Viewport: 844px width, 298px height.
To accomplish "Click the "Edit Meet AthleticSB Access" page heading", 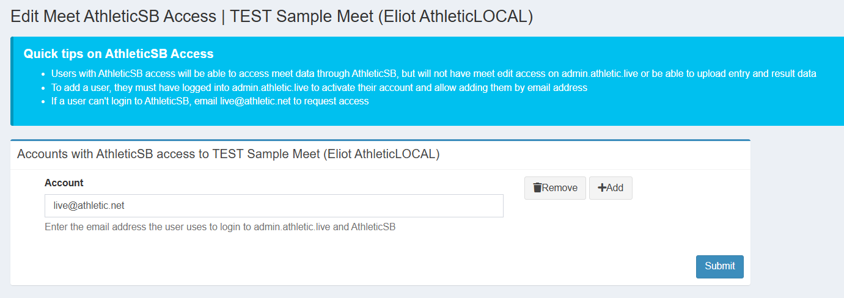I will (113, 16).
